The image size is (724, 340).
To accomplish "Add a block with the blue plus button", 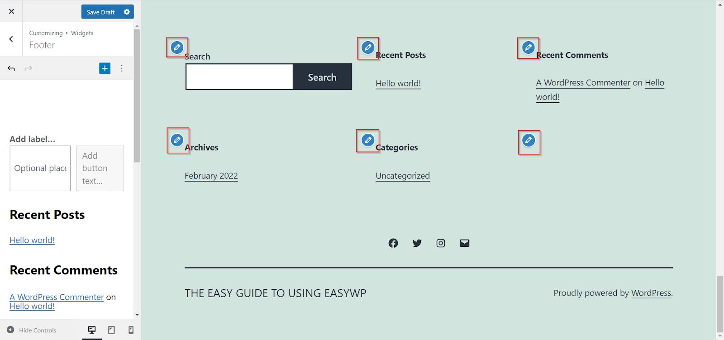I will coord(105,68).
